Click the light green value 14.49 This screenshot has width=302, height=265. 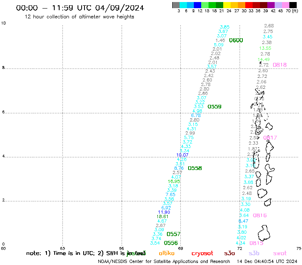264,60
